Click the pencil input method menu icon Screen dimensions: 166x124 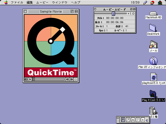click(145, 3)
